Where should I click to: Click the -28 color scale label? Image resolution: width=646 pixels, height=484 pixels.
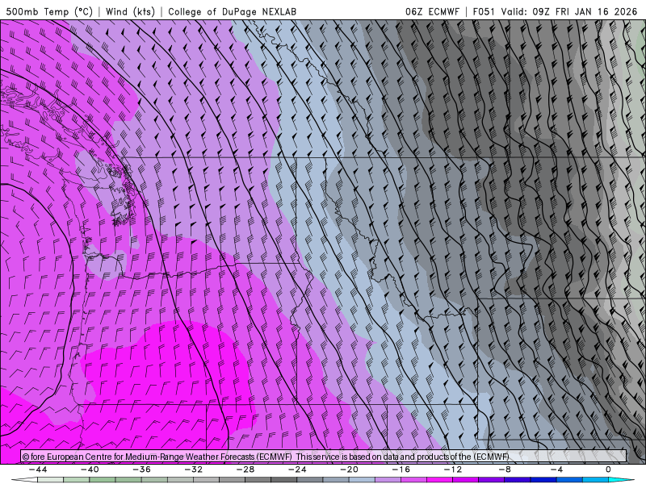tap(245, 469)
